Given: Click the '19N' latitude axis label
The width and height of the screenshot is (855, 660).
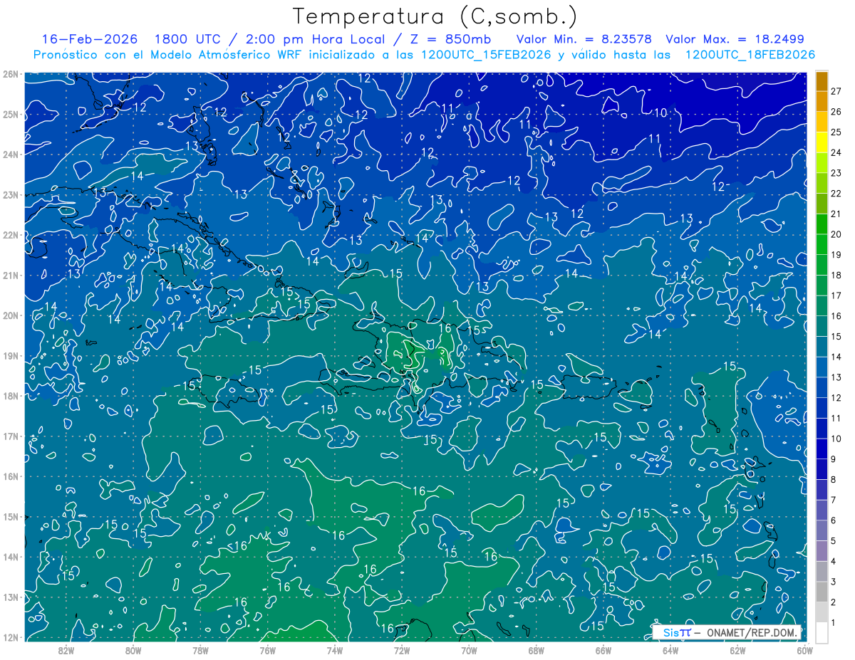Looking at the screenshot, I should coord(10,355).
